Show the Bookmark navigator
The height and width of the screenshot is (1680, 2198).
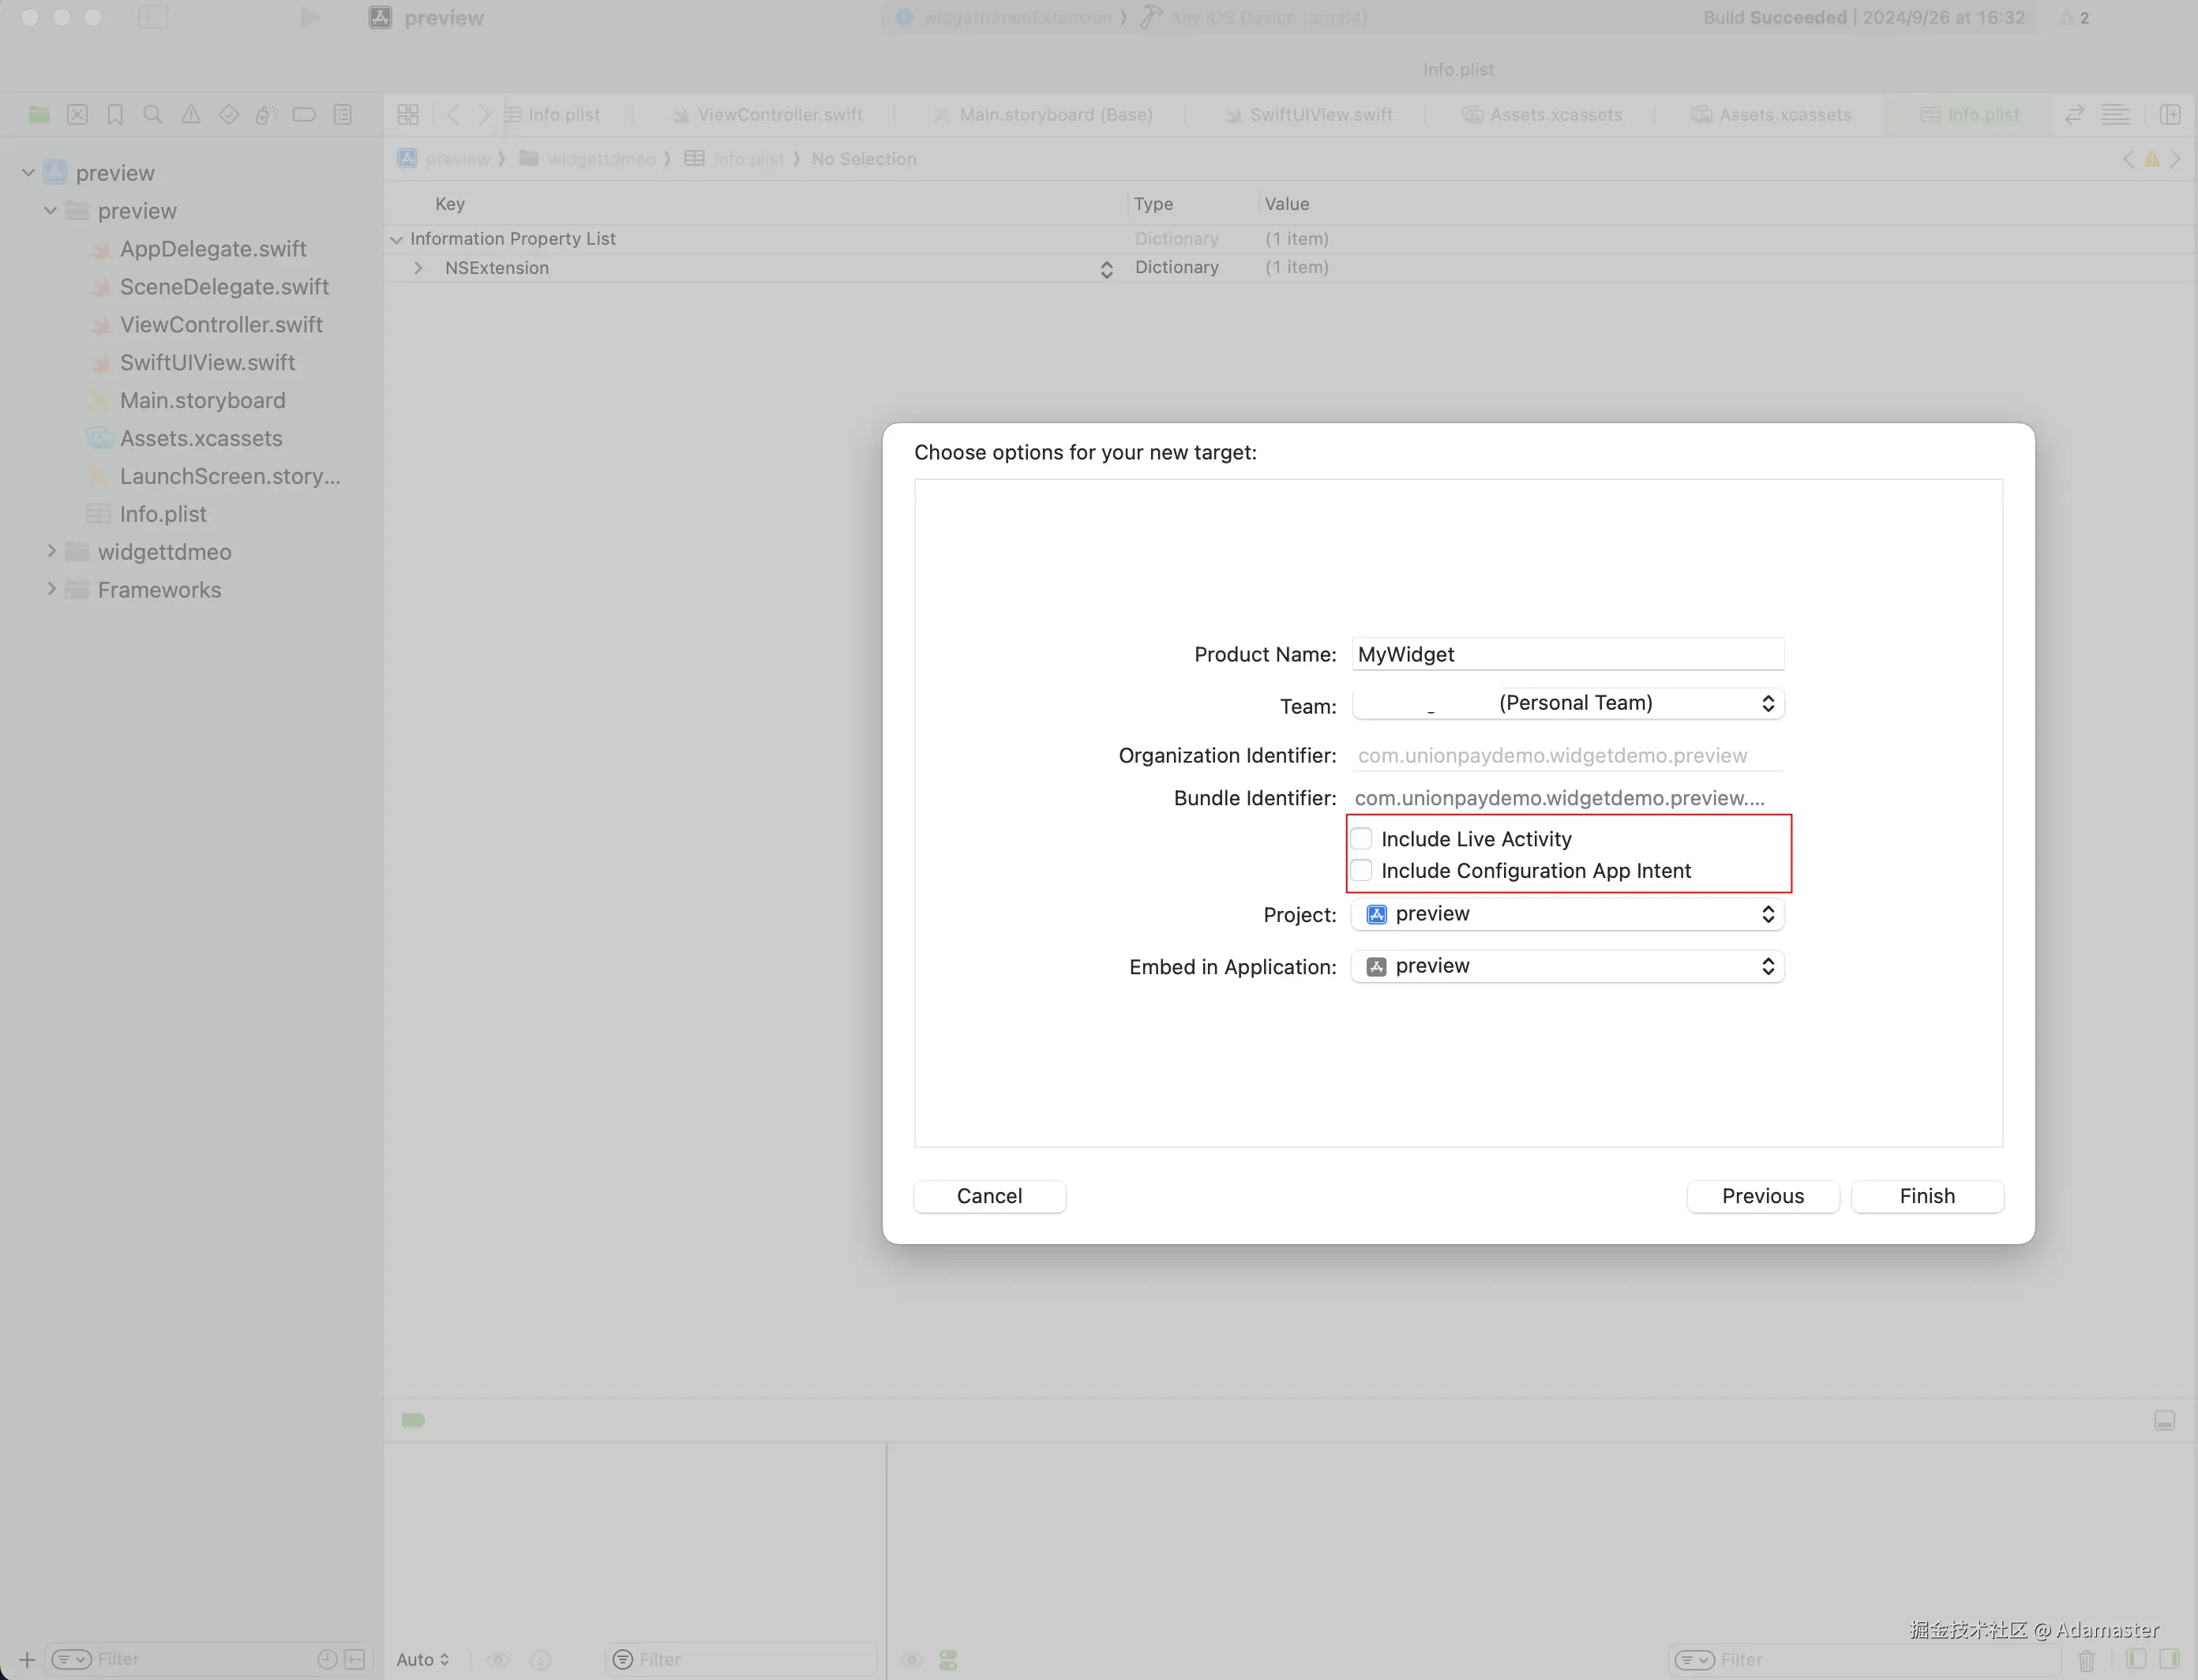115,115
